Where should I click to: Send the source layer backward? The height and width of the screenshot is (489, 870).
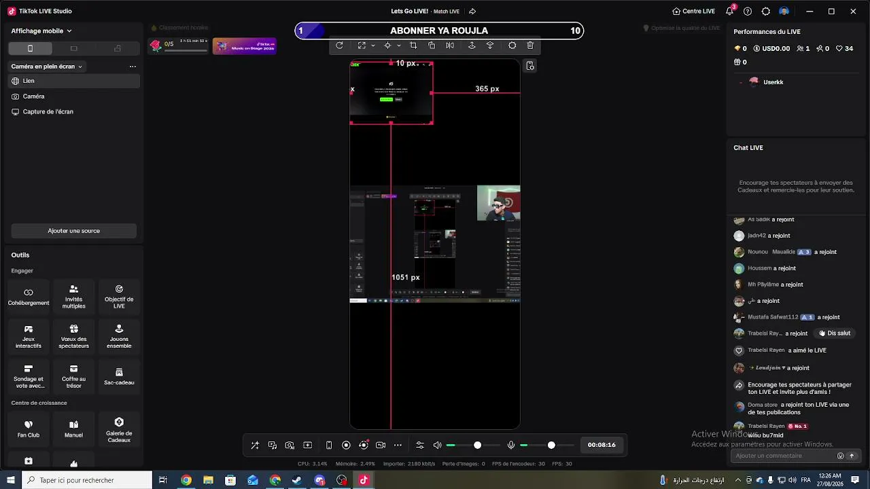tap(490, 46)
